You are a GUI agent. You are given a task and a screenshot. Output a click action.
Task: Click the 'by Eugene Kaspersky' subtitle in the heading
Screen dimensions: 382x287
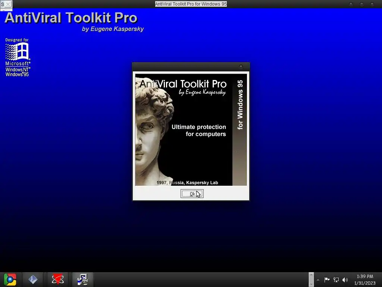pyautogui.click(x=113, y=29)
